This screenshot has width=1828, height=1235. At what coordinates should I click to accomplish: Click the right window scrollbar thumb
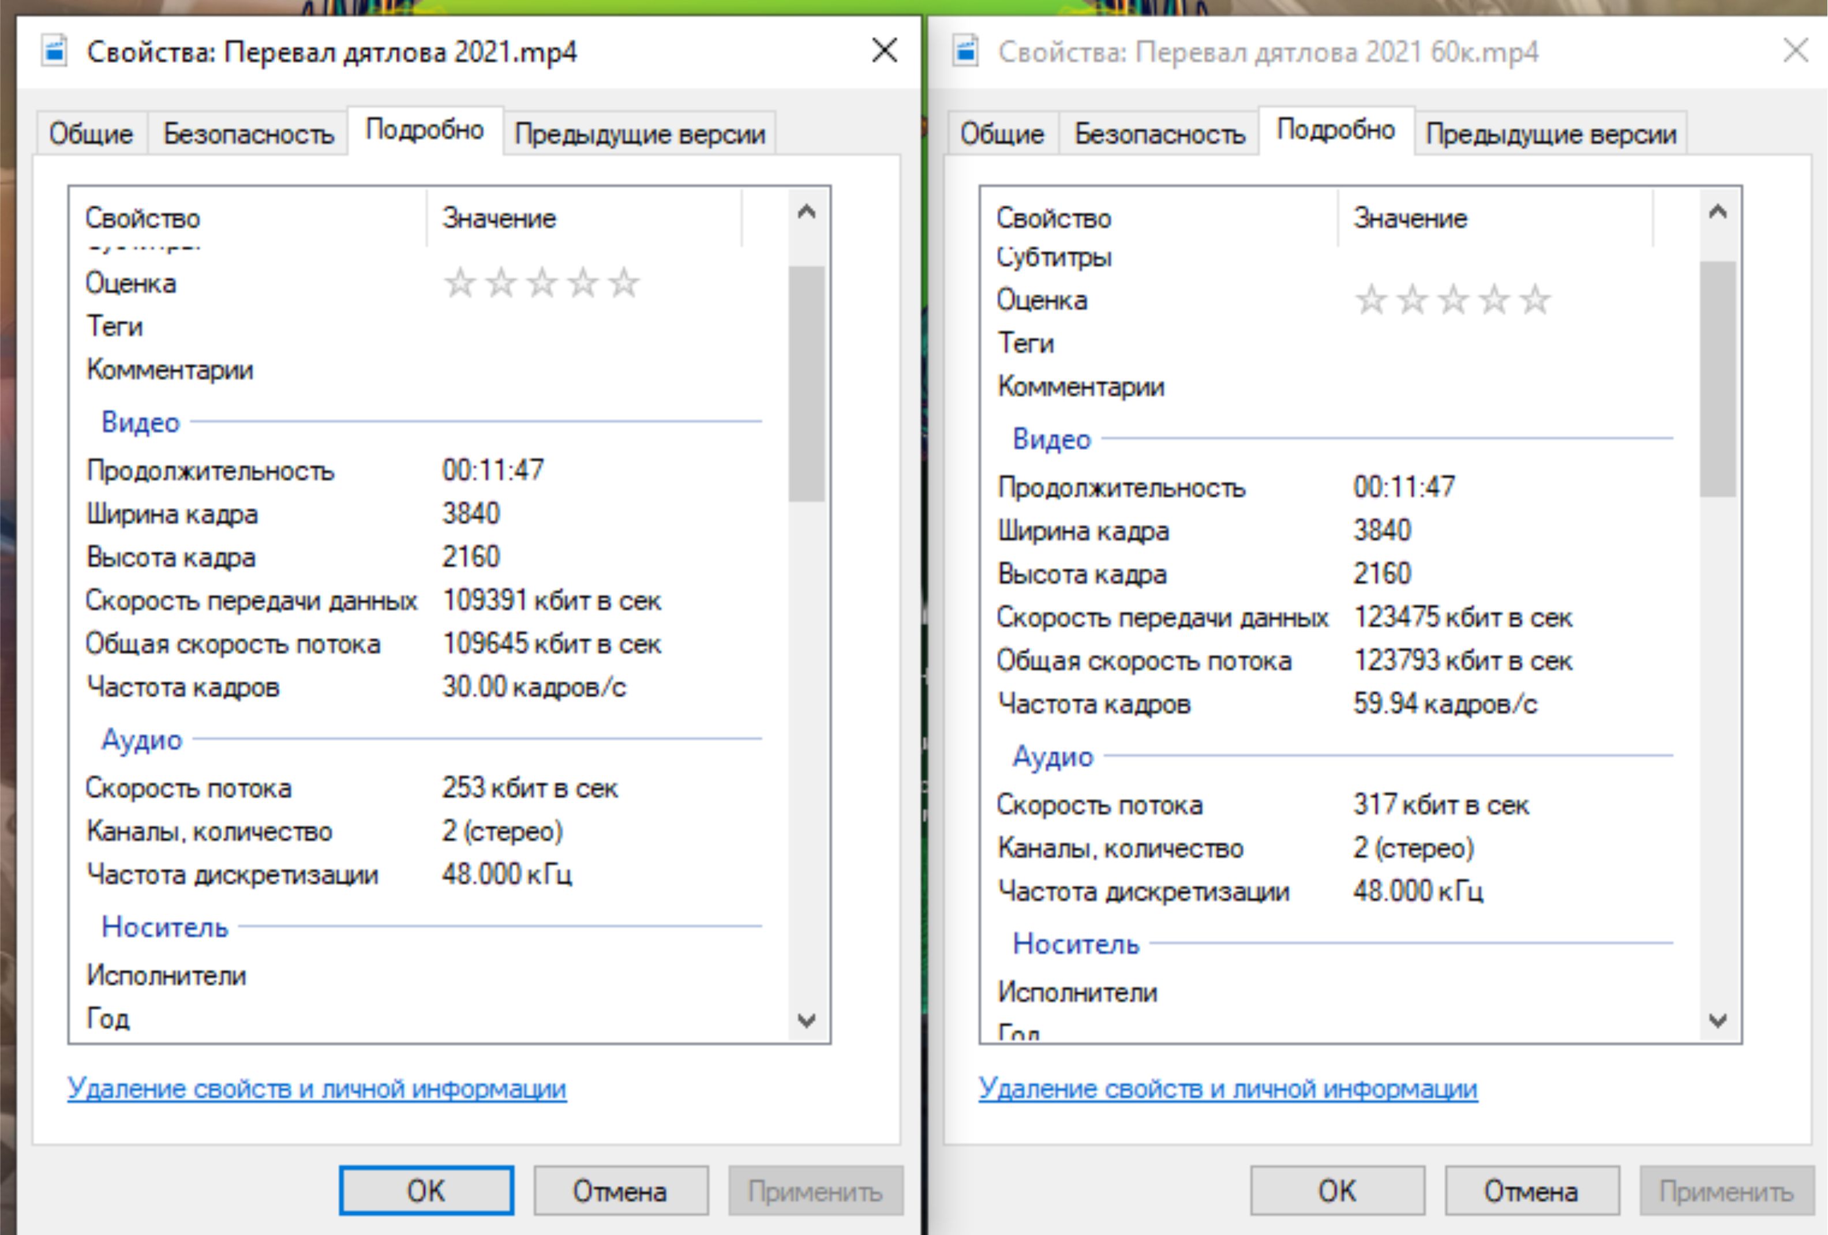pos(1717,379)
